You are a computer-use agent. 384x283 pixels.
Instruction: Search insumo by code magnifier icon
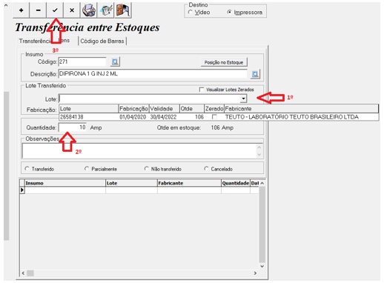click(x=115, y=61)
